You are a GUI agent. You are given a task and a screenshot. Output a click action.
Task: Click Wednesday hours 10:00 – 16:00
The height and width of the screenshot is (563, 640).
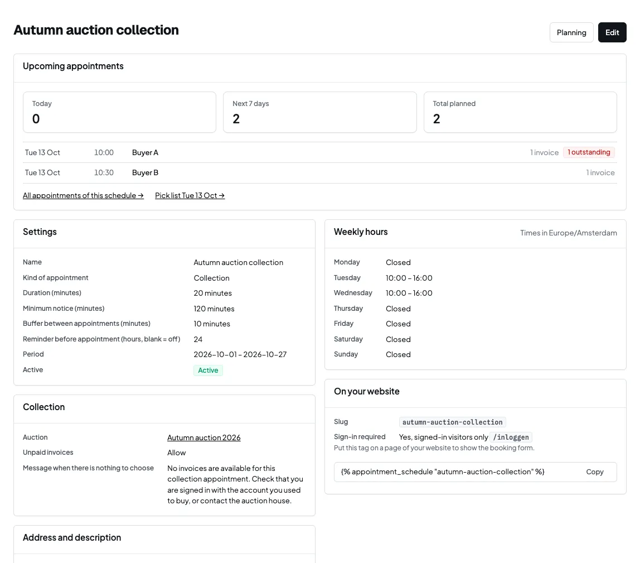click(x=409, y=293)
